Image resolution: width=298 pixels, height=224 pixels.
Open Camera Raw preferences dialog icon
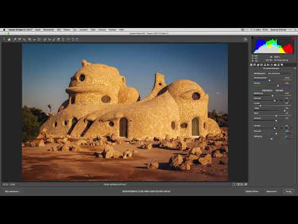[68, 39]
